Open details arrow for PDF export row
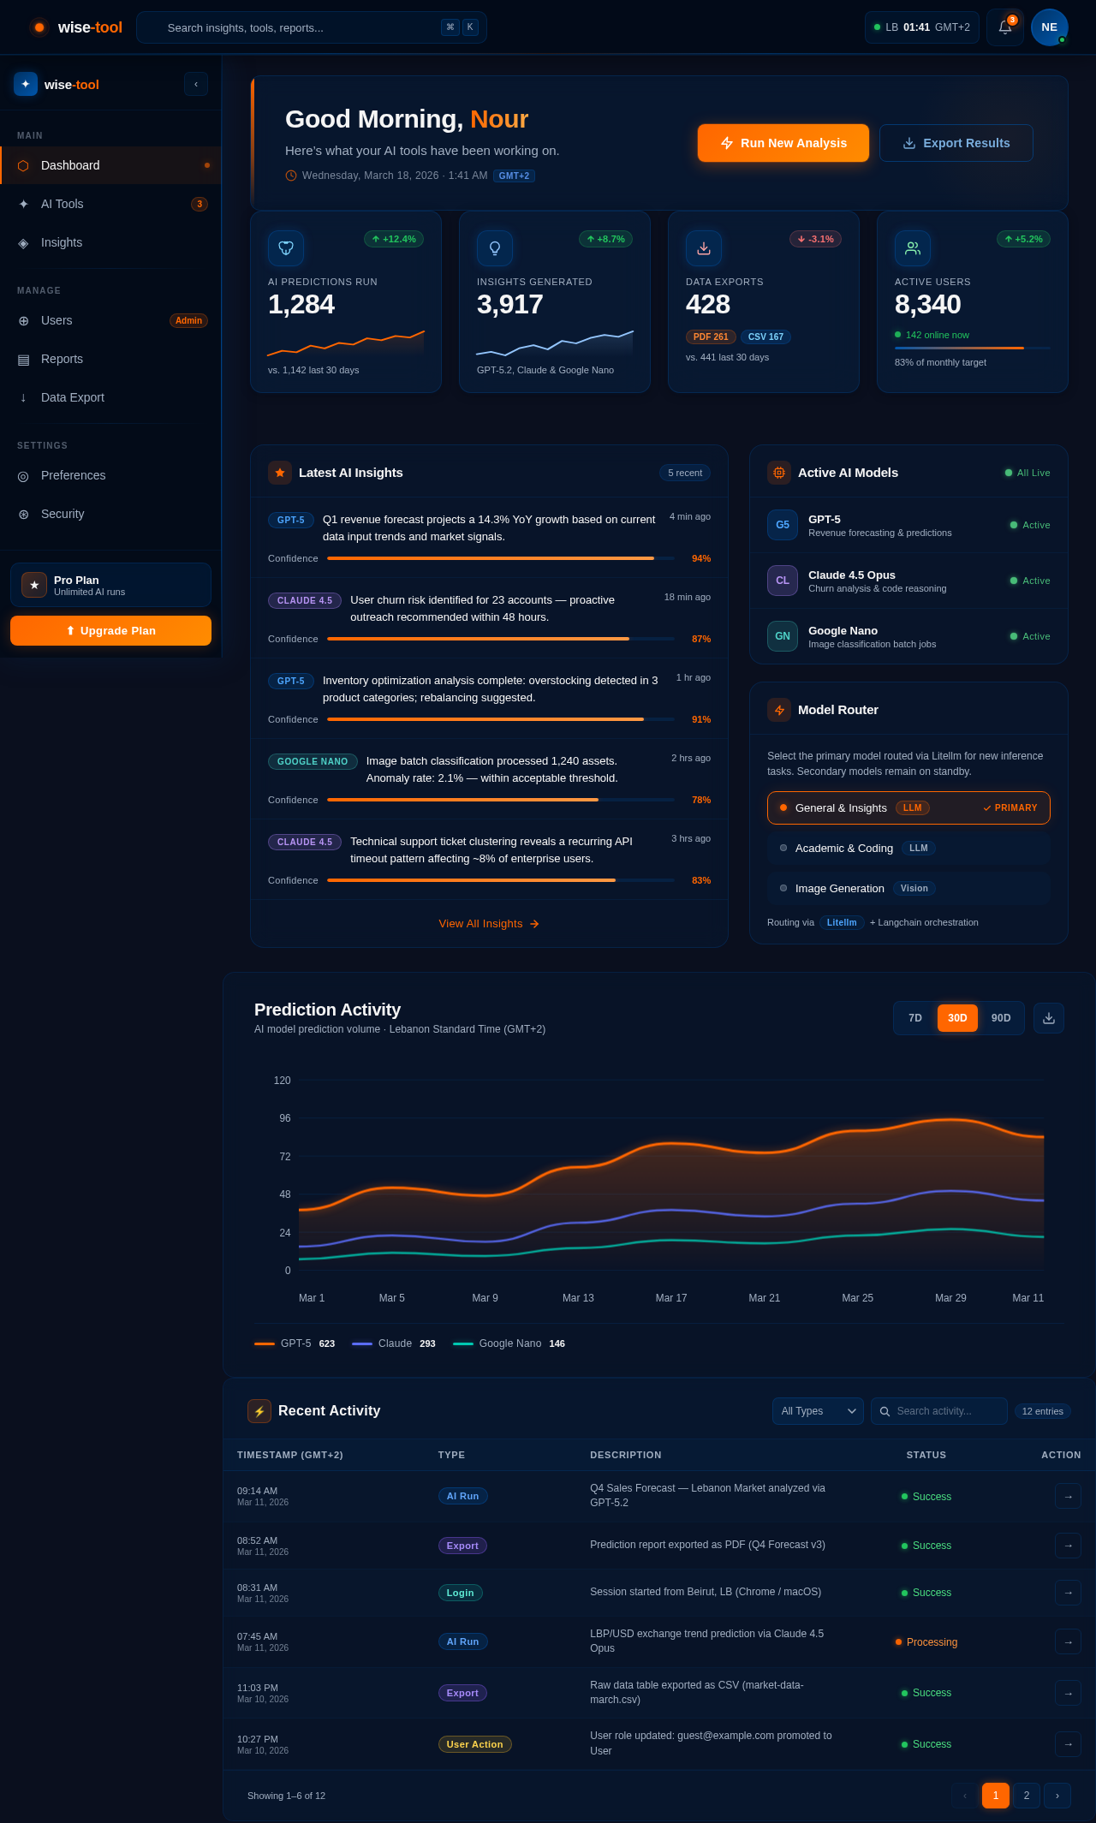Screen dimensions: 1096x1823 (x=1068, y=1546)
